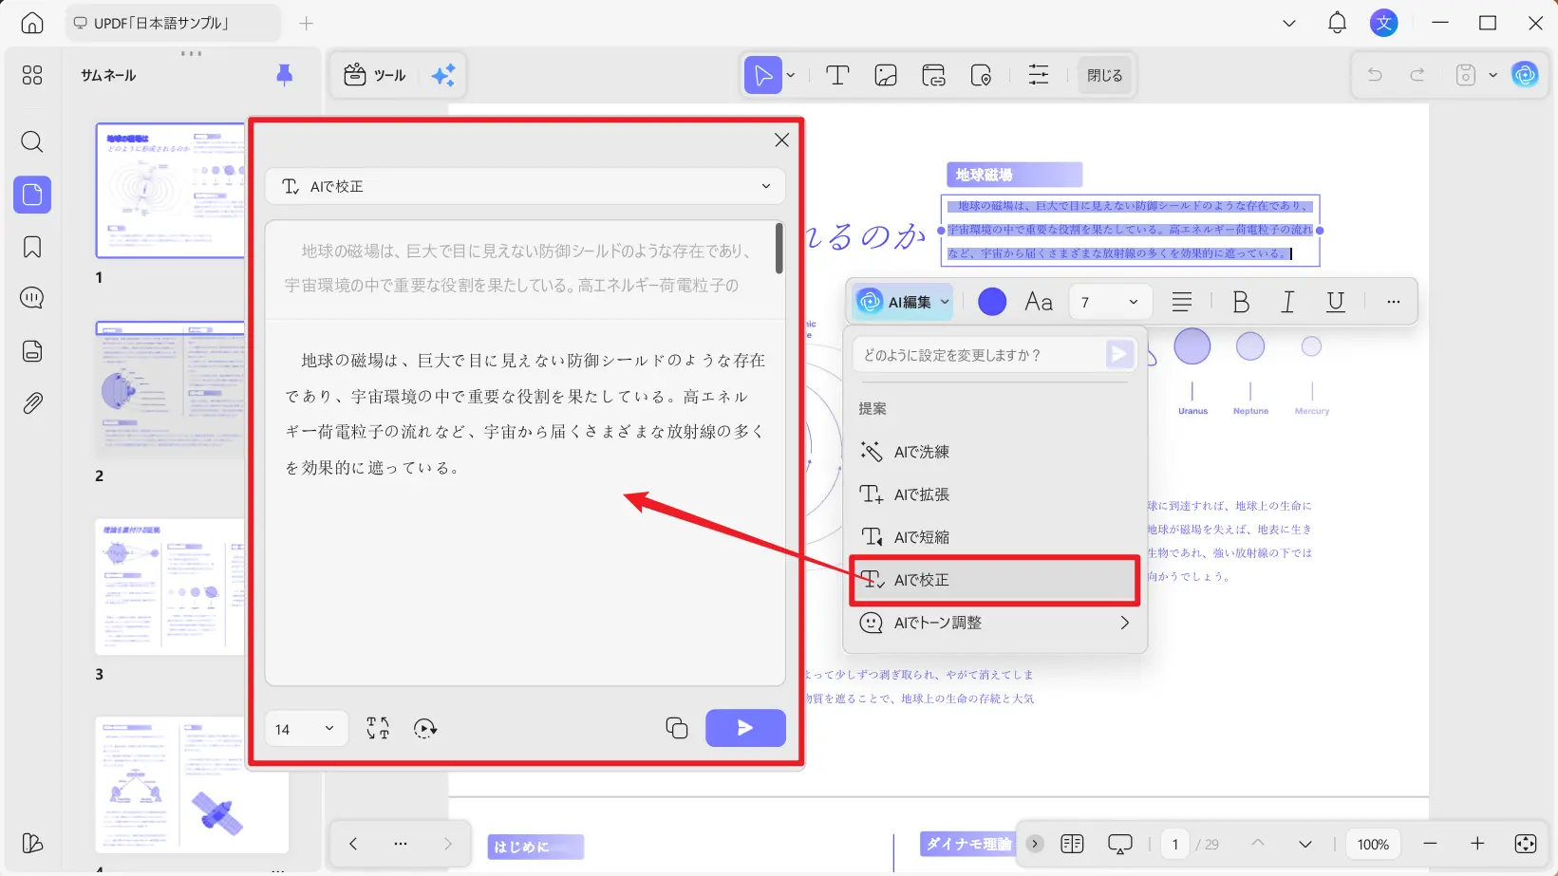
Task: Toggle underline formatting in the formatting bar
Action: click(x=1335, y=301)
